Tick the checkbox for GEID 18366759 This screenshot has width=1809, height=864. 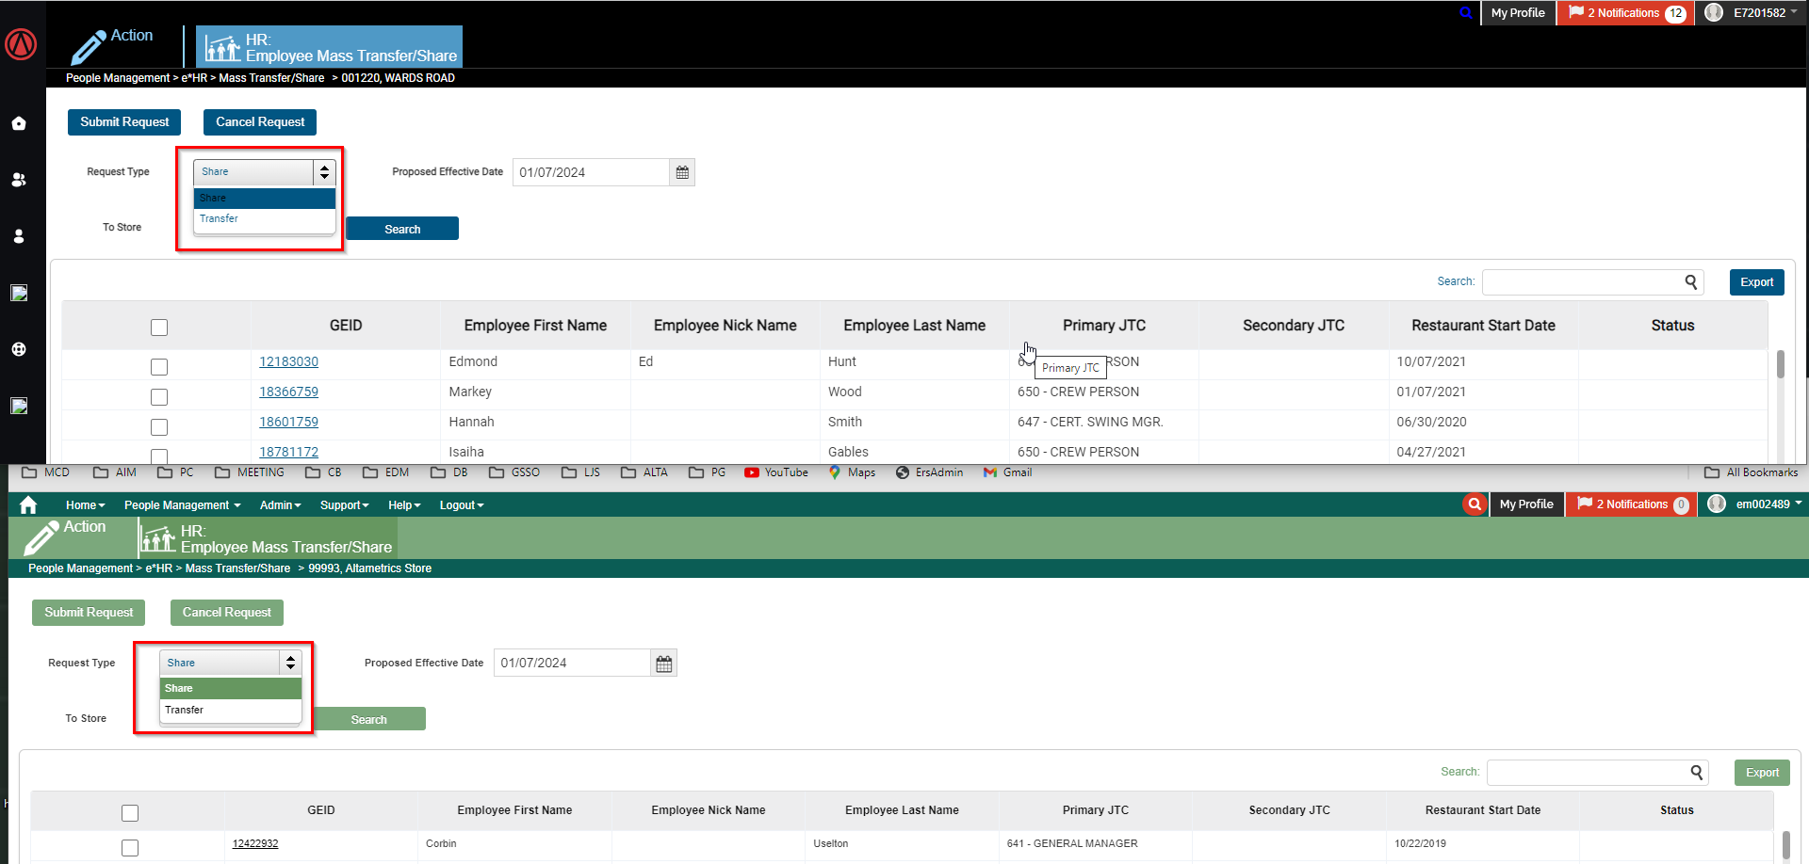coord(159,397)
